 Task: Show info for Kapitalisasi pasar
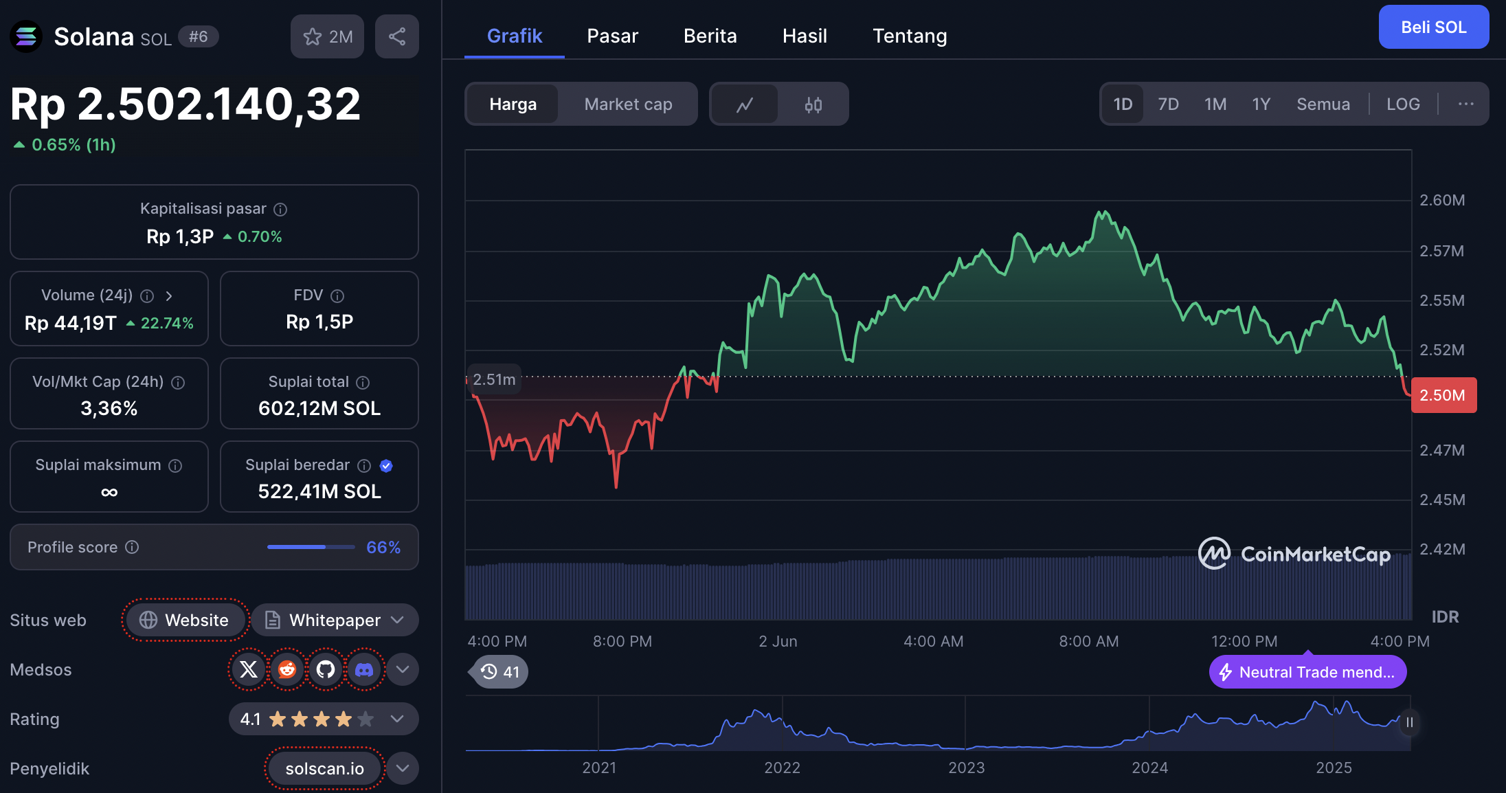280,209
